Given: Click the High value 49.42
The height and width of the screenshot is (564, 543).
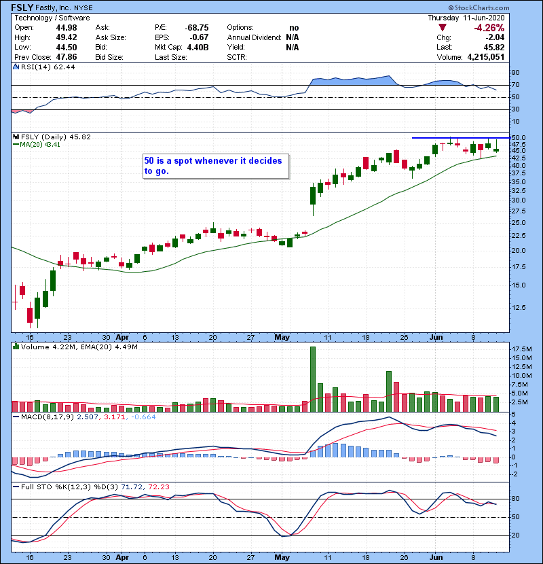Looking at the screenshot, I should click(67, 37).
